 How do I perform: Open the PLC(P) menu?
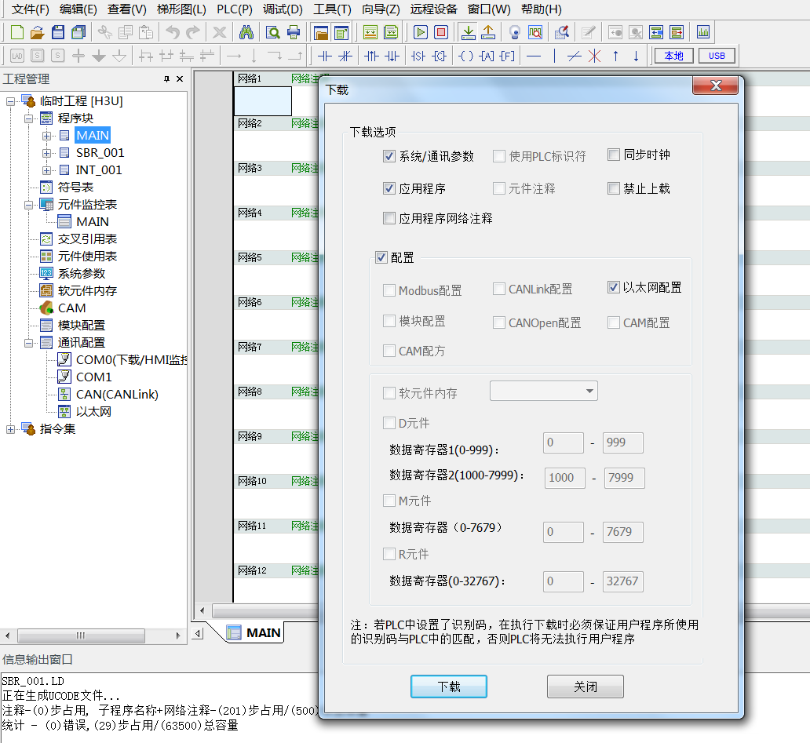pos(234,9)
